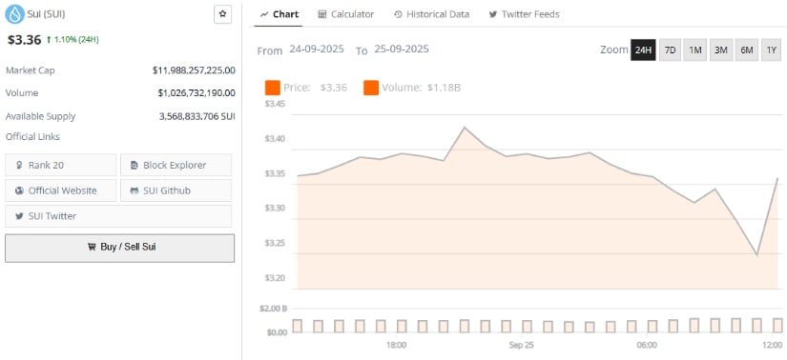Click the line chart icon in Chart tab
The height and width of the screenshot is (360, 787).
[264, 14]
